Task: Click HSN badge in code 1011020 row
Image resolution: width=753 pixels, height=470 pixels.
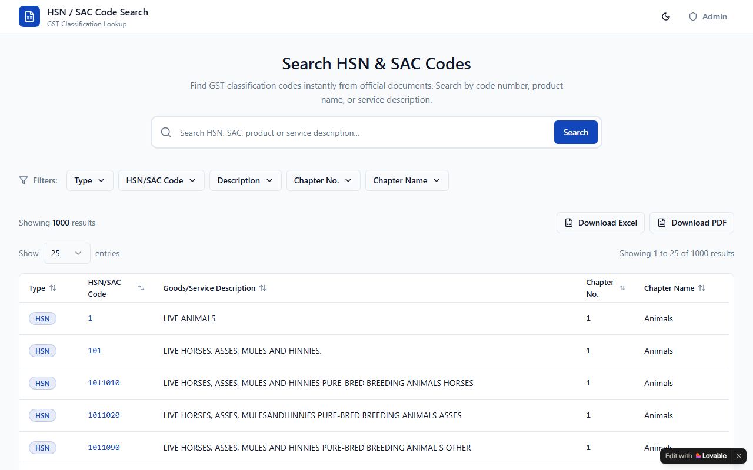Action: click(42, 415)
